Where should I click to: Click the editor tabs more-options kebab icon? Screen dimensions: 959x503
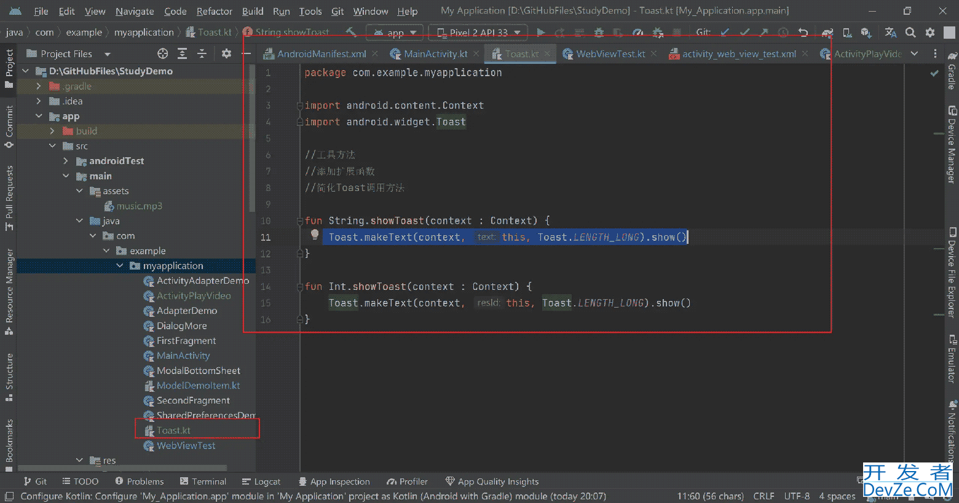tap(935, 54)
